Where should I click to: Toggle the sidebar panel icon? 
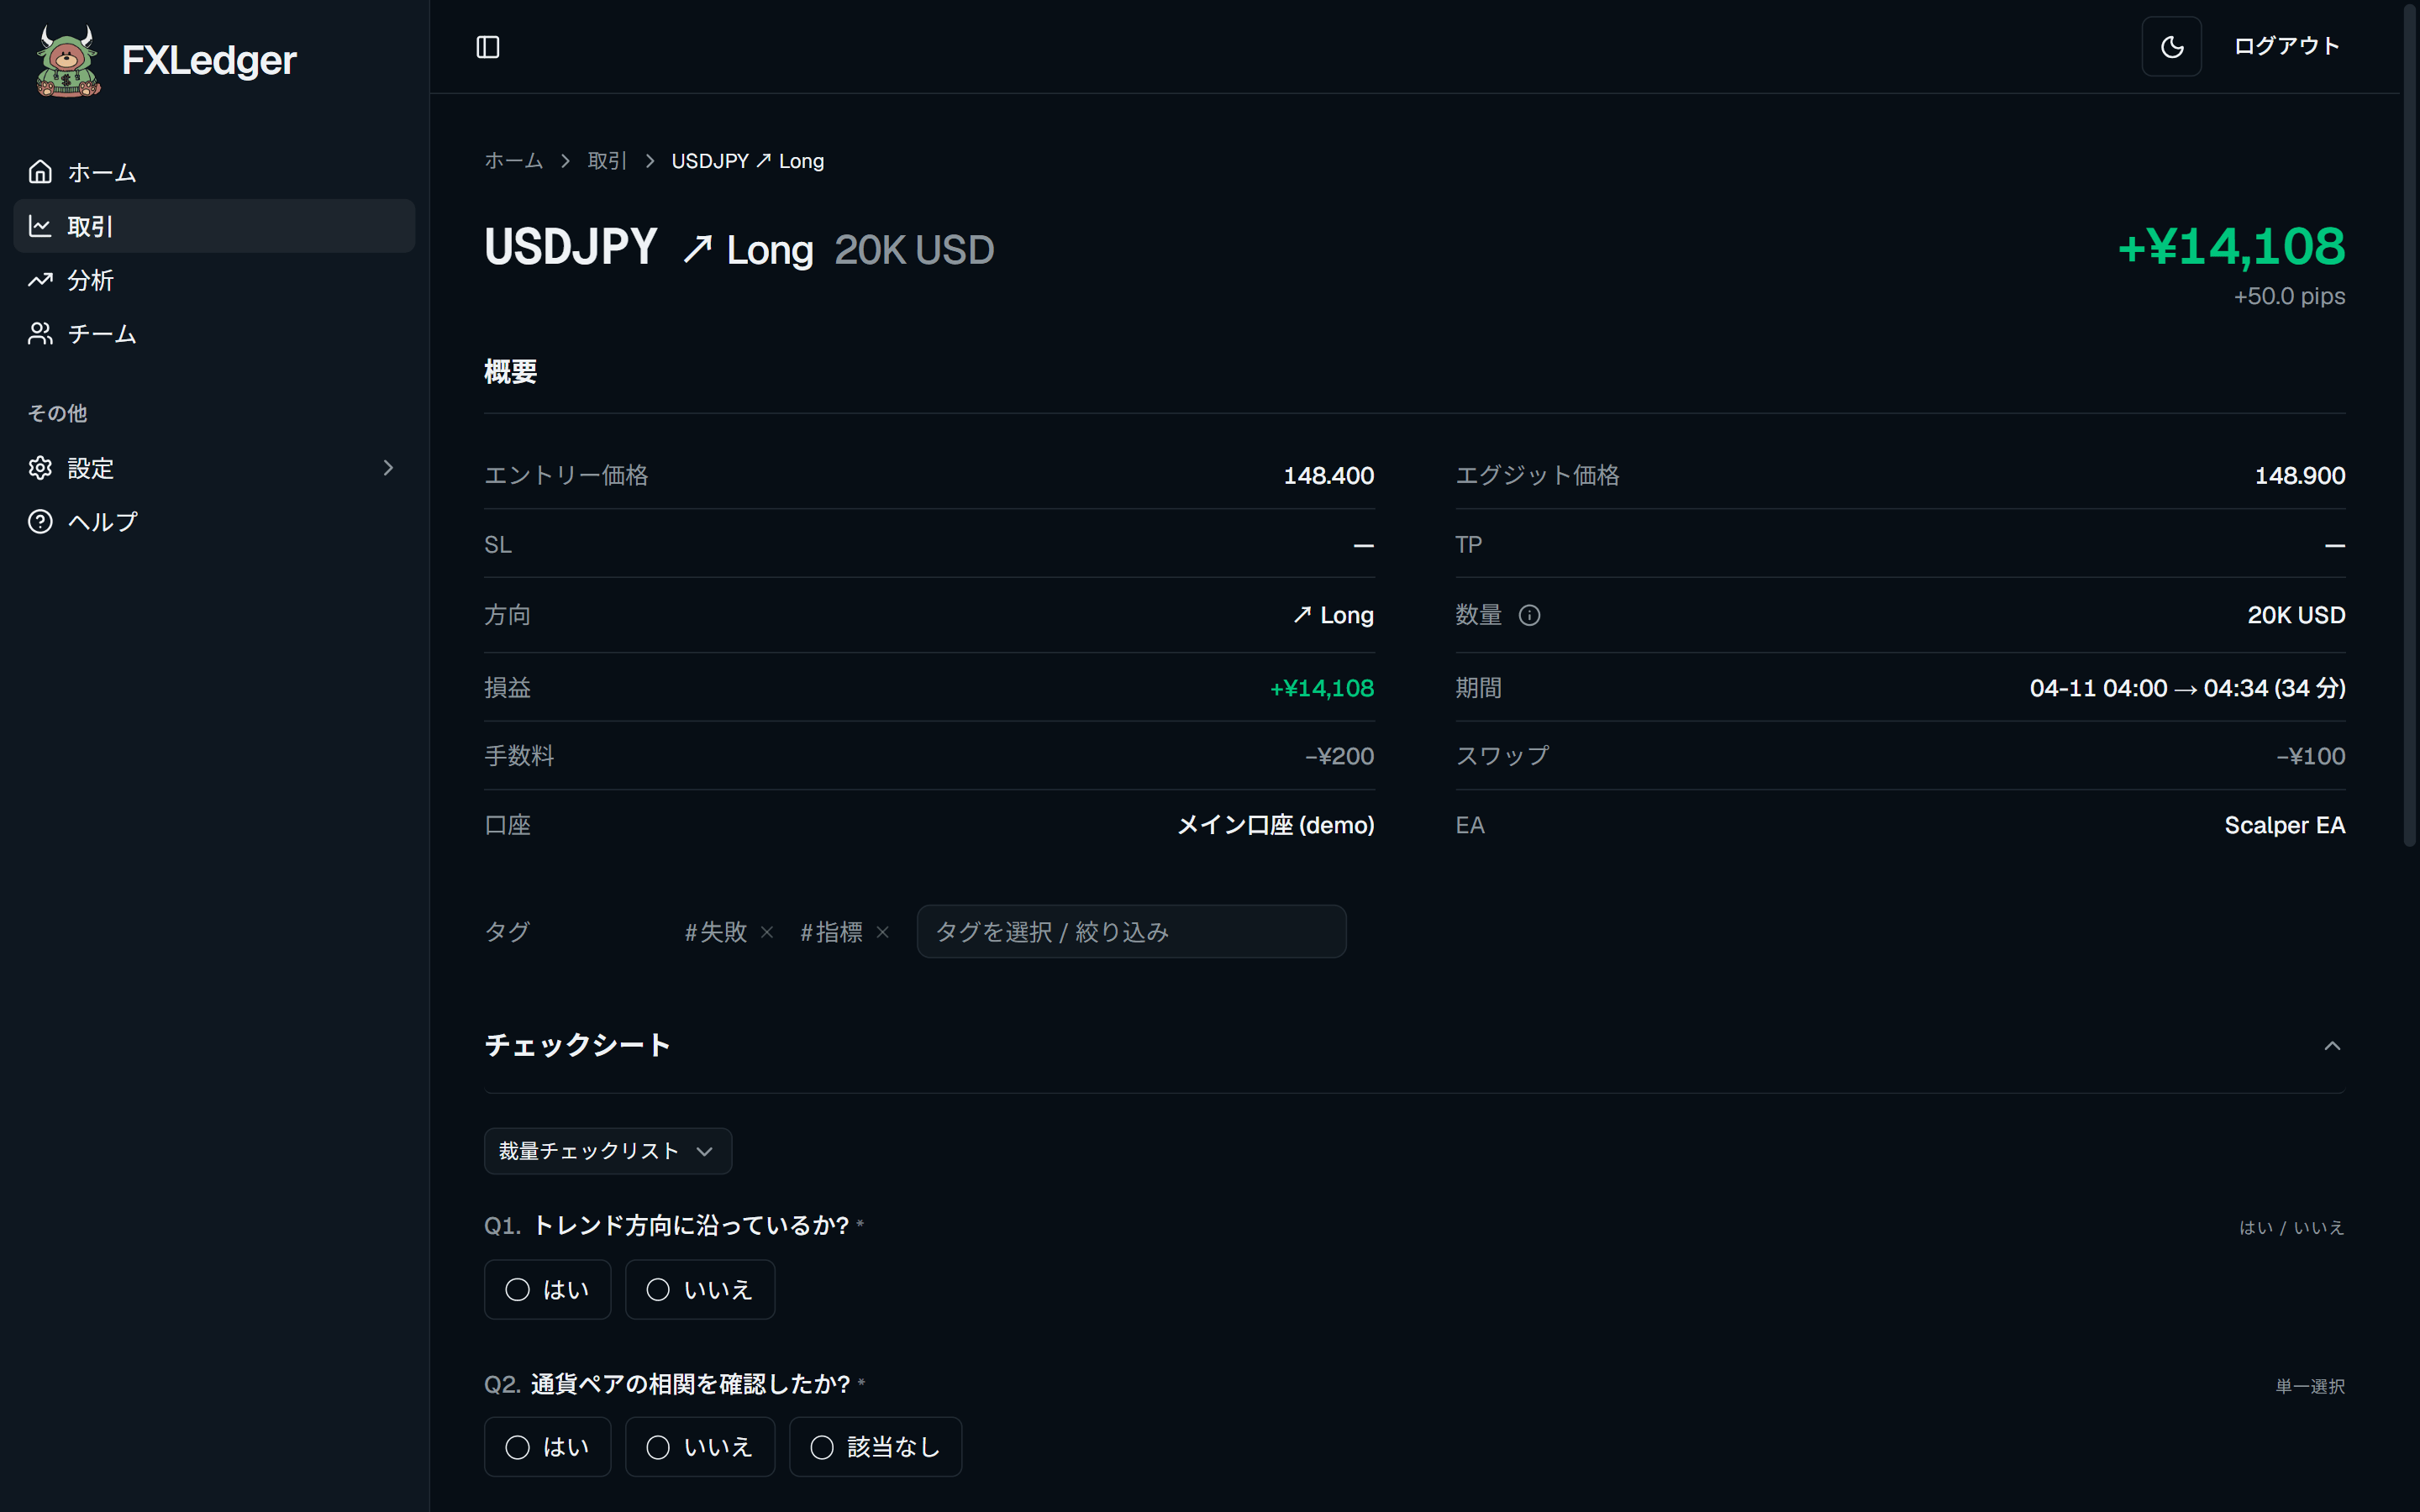[488, 47]
